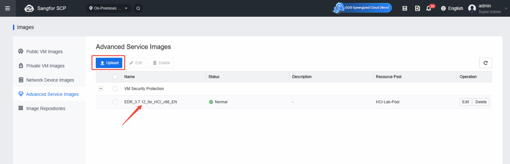
Task: Switch language via the English label
Action: point(455,8)
